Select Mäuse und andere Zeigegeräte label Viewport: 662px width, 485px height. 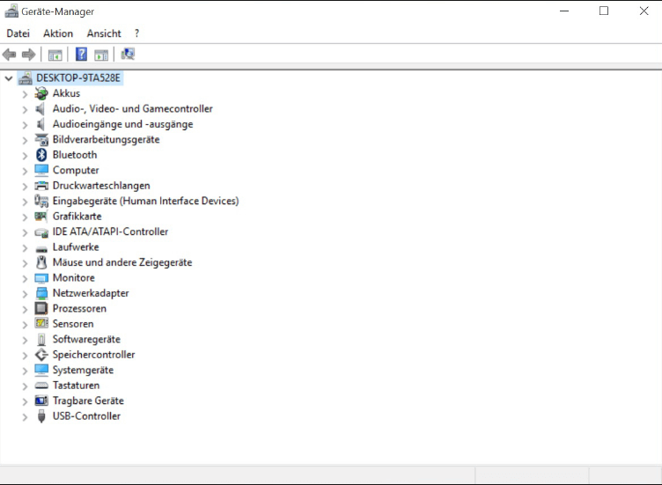122,262
